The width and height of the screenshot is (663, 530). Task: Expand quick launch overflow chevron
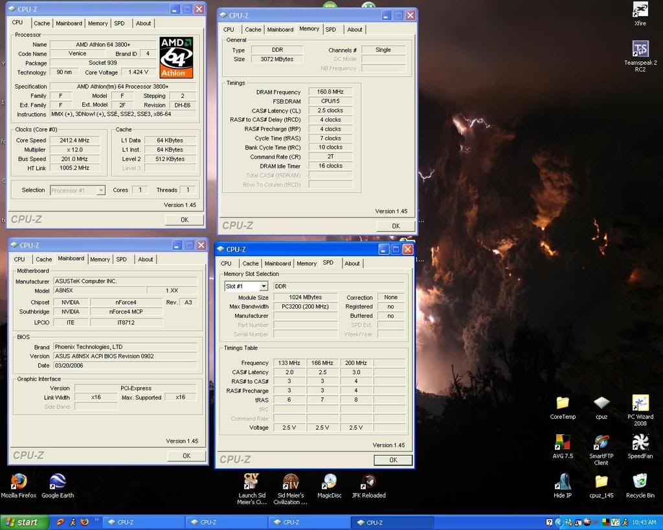[x=96, y=520]
